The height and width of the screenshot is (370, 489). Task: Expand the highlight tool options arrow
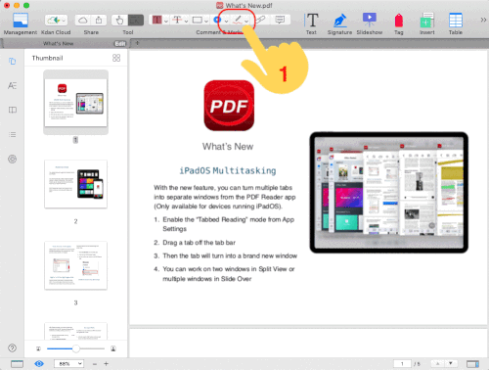pyautogui.click(x=166, y=22)
